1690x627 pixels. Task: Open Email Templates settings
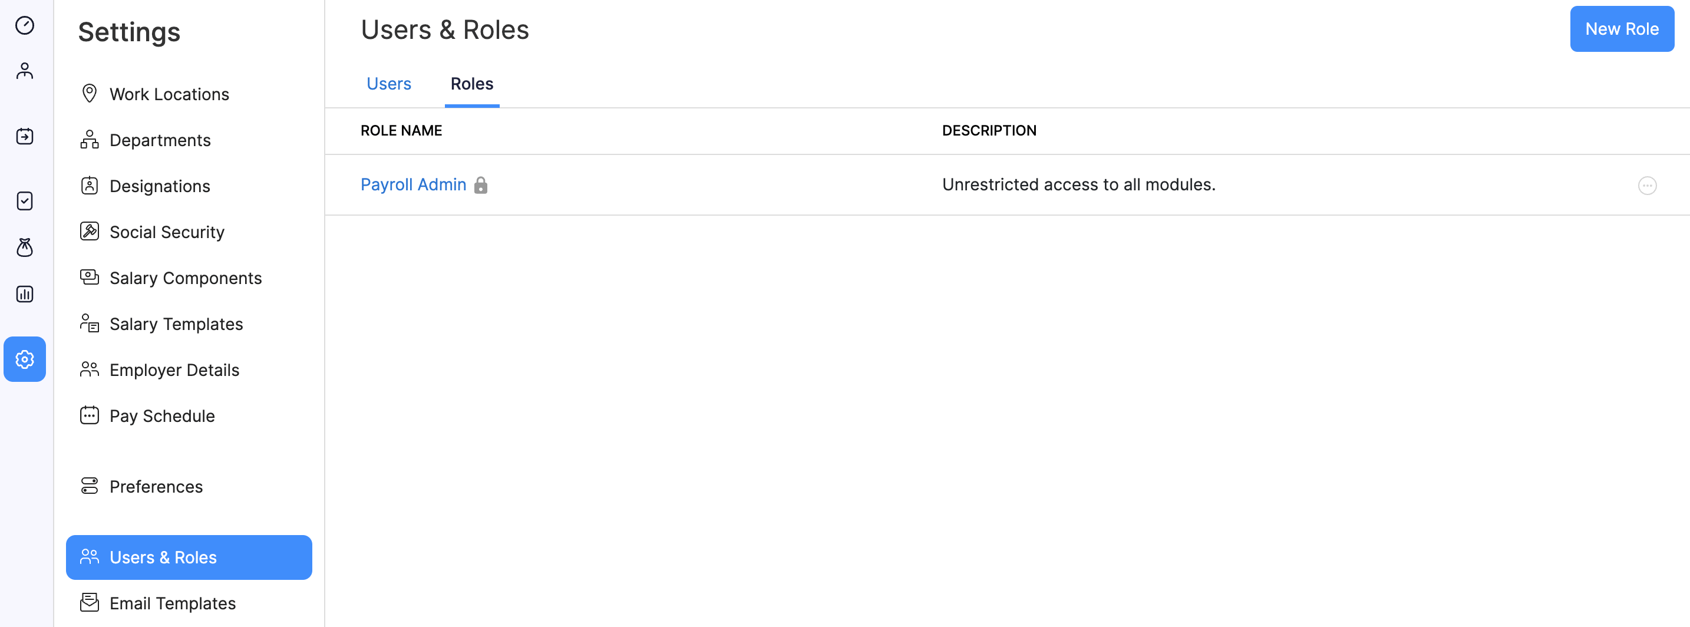(173, 603)
